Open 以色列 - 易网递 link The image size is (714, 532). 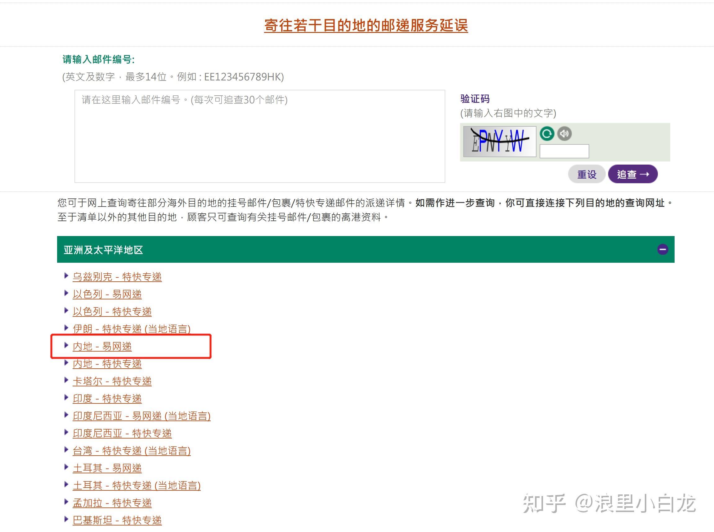click(107, 294)
